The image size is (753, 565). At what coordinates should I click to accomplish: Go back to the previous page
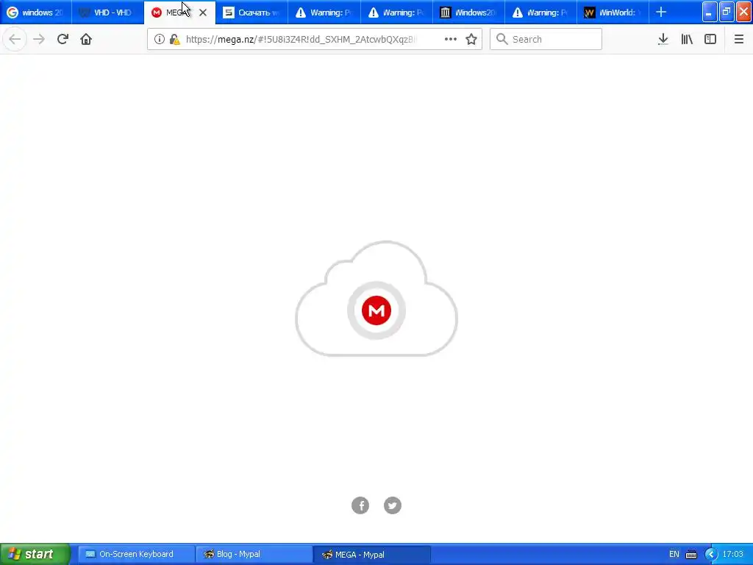[15, 39]
